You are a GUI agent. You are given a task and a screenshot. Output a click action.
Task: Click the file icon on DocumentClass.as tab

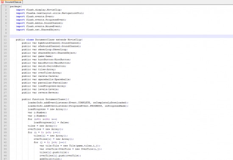pos(2,2)
